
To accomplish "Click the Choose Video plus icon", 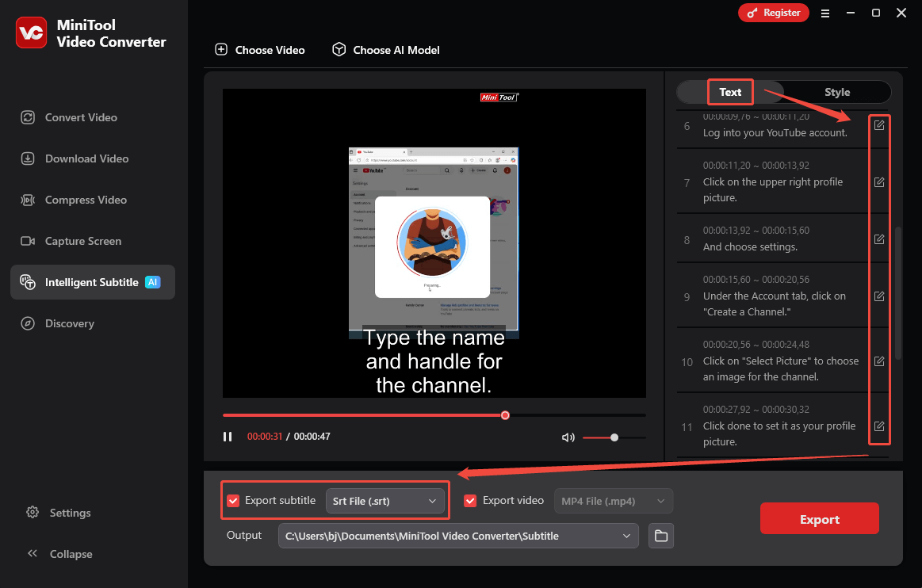I will pos(220,49).
